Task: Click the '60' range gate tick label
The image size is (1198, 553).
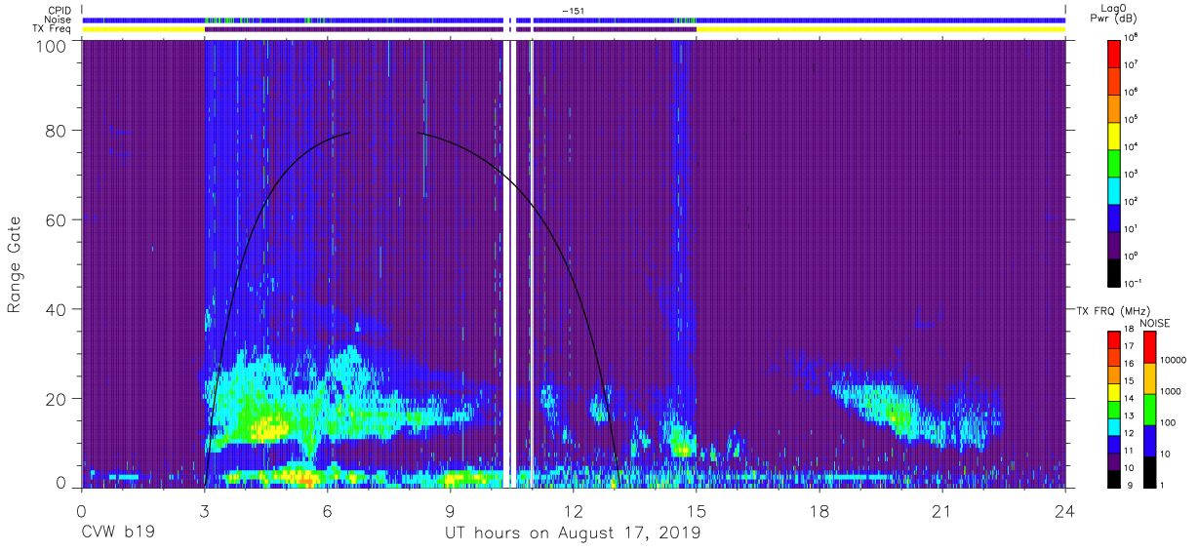Action: (58, 219)
